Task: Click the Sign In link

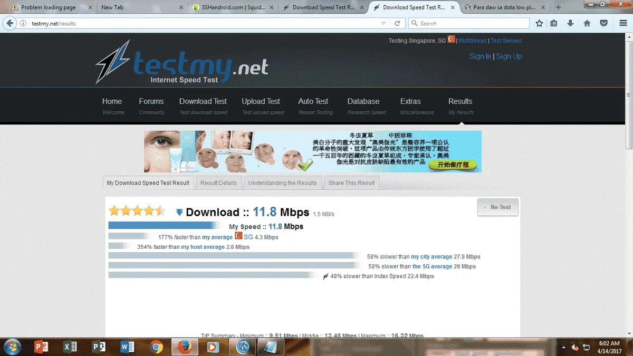Action: (480, 56)
